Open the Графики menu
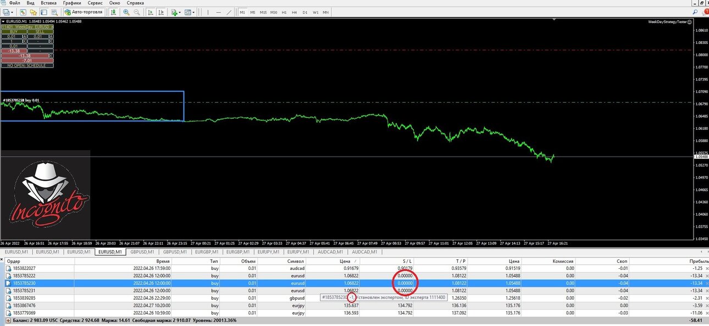709x326 pixels. (72, 3)
